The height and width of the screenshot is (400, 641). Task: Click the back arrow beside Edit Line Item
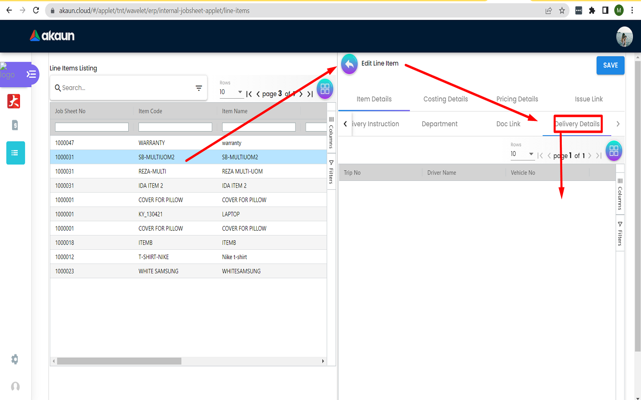coord(349,64)
